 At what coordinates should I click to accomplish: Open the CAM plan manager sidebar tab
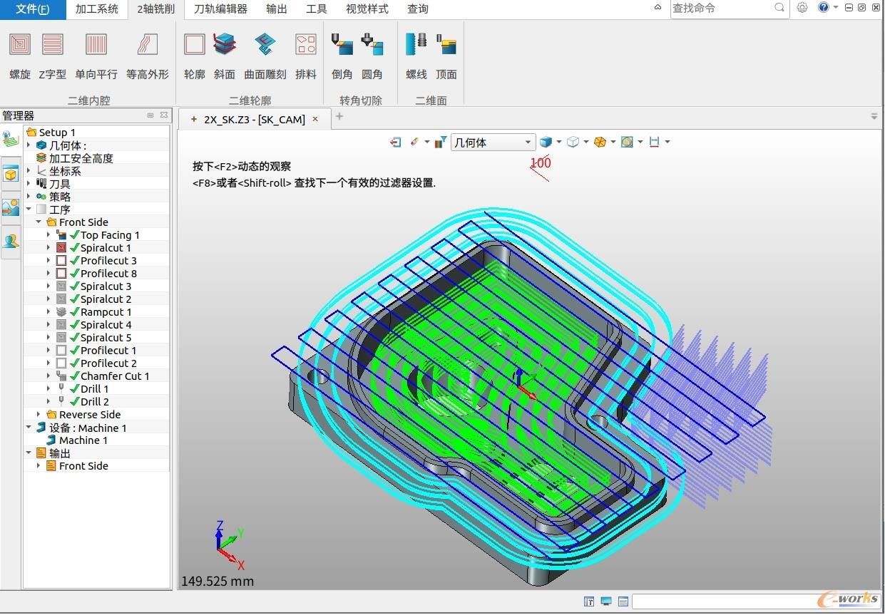click(10, 139)
